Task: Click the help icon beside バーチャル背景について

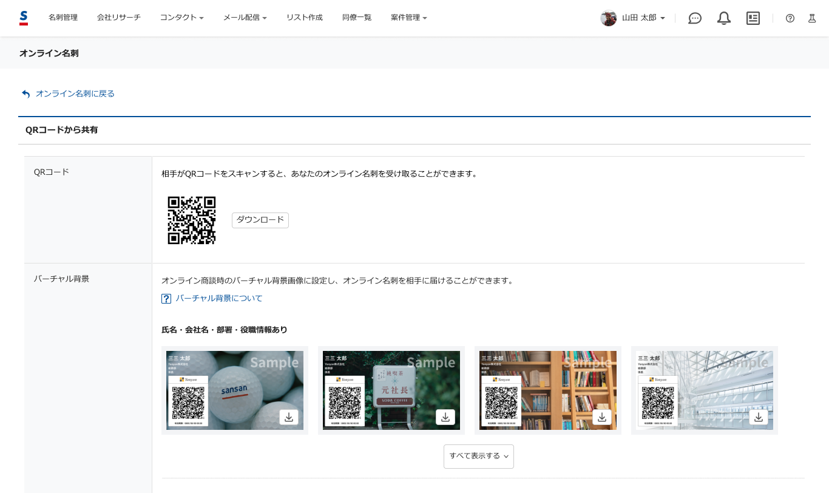Action: (166, 299)
